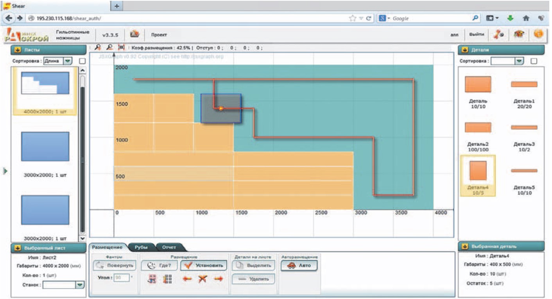Image resolution: width=552 pixels, height=299 pixels.
Task: Click the fit-to-view icon above canvas
Action: click(121, 47)
